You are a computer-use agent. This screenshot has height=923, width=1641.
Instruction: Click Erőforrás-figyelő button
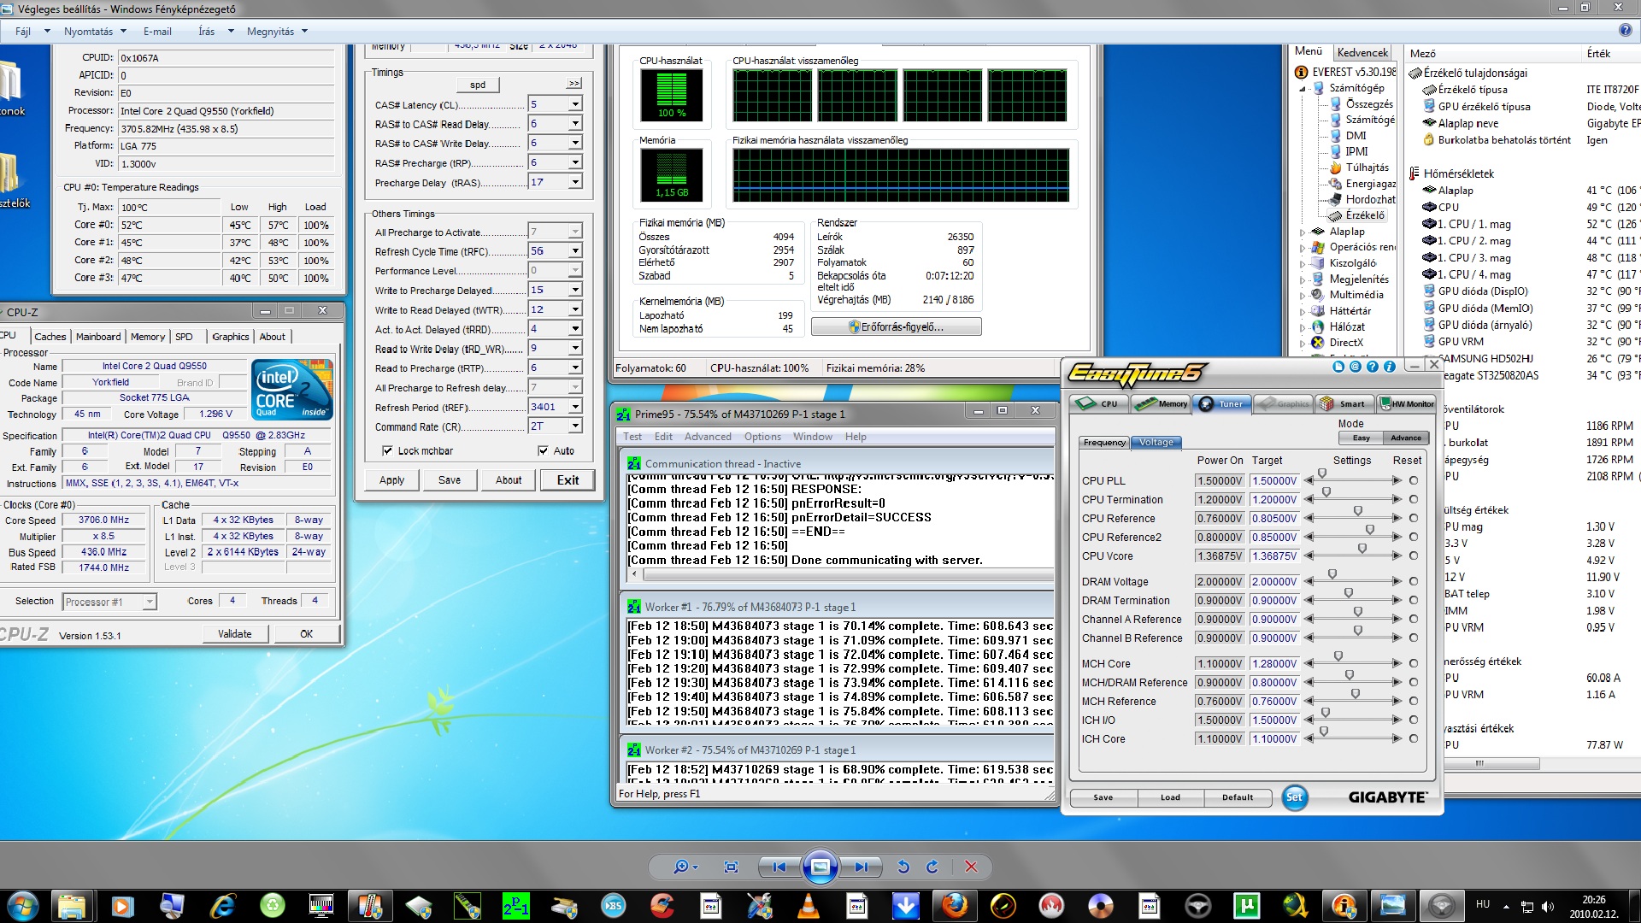point(896,327)
